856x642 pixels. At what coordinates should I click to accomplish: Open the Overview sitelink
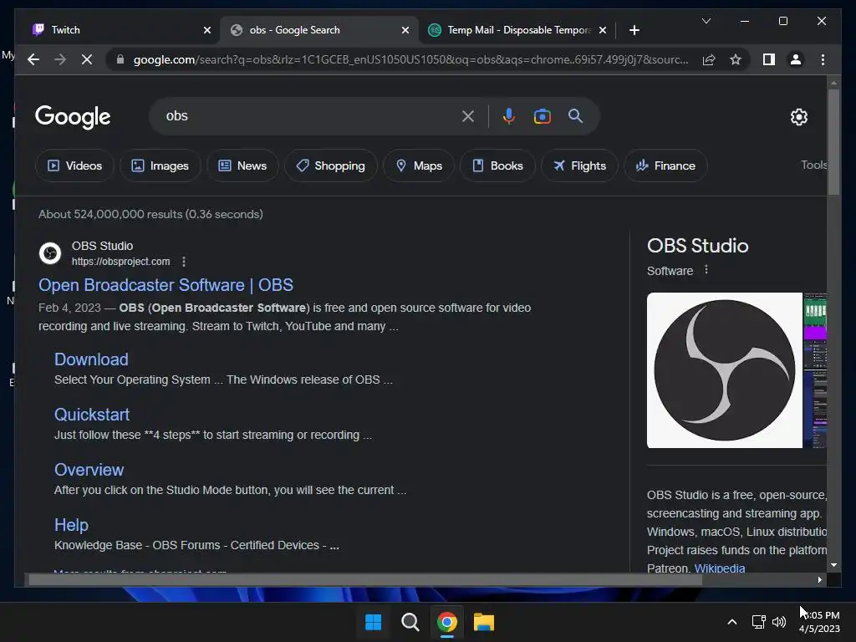(x=89, y=470)
